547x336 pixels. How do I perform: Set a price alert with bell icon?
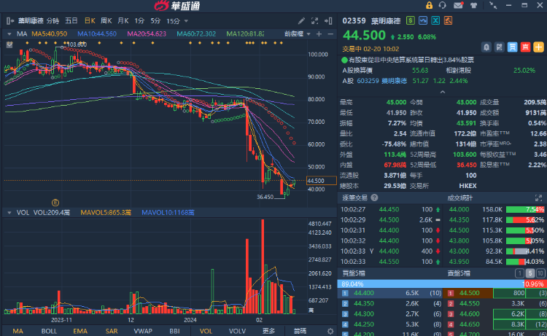486,47
